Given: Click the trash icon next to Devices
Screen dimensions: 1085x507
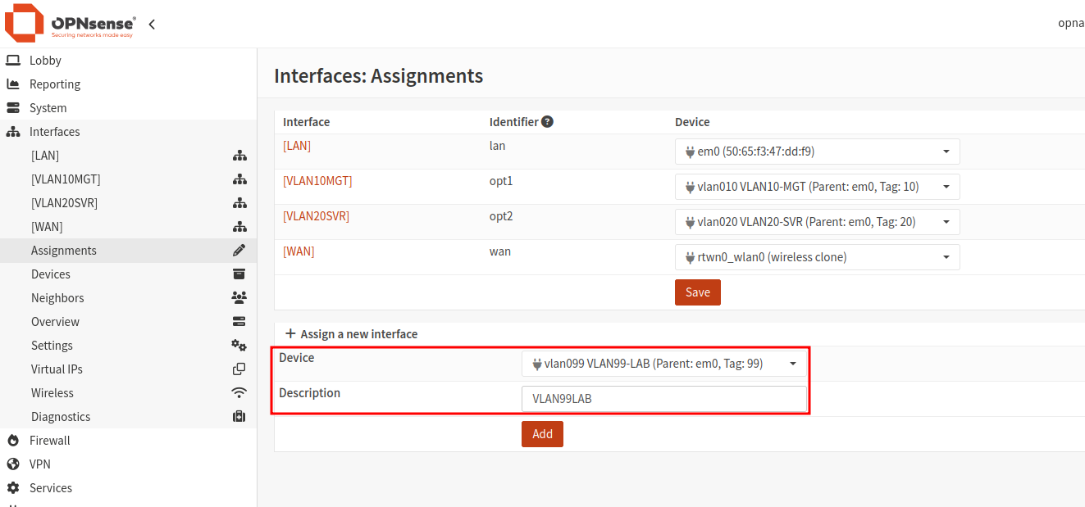Looking at the screenshot, I should [x=239, y=274].
